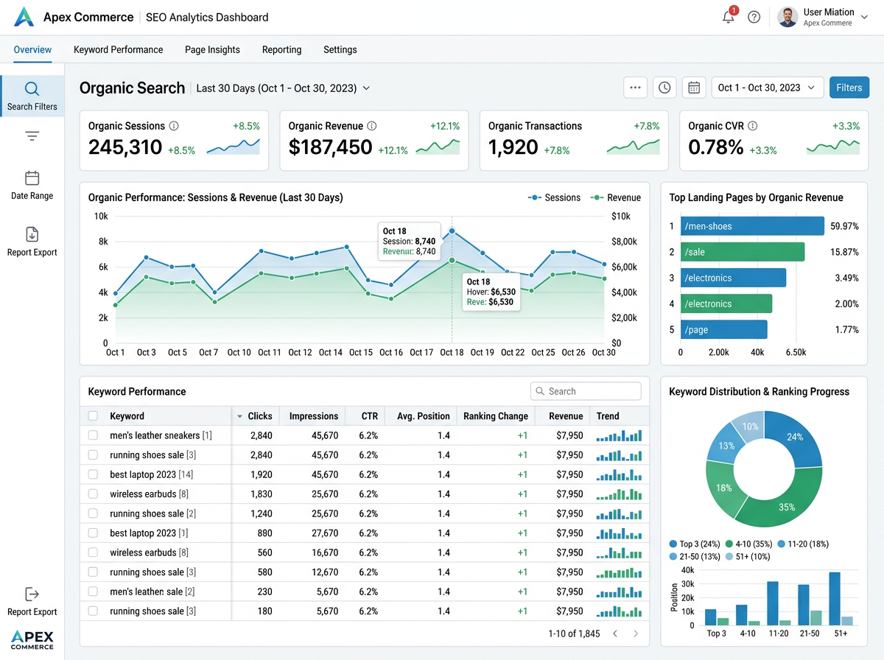
Task: Click the Apex Commerce logo at sidebar bottom
Action: point(32,639)
